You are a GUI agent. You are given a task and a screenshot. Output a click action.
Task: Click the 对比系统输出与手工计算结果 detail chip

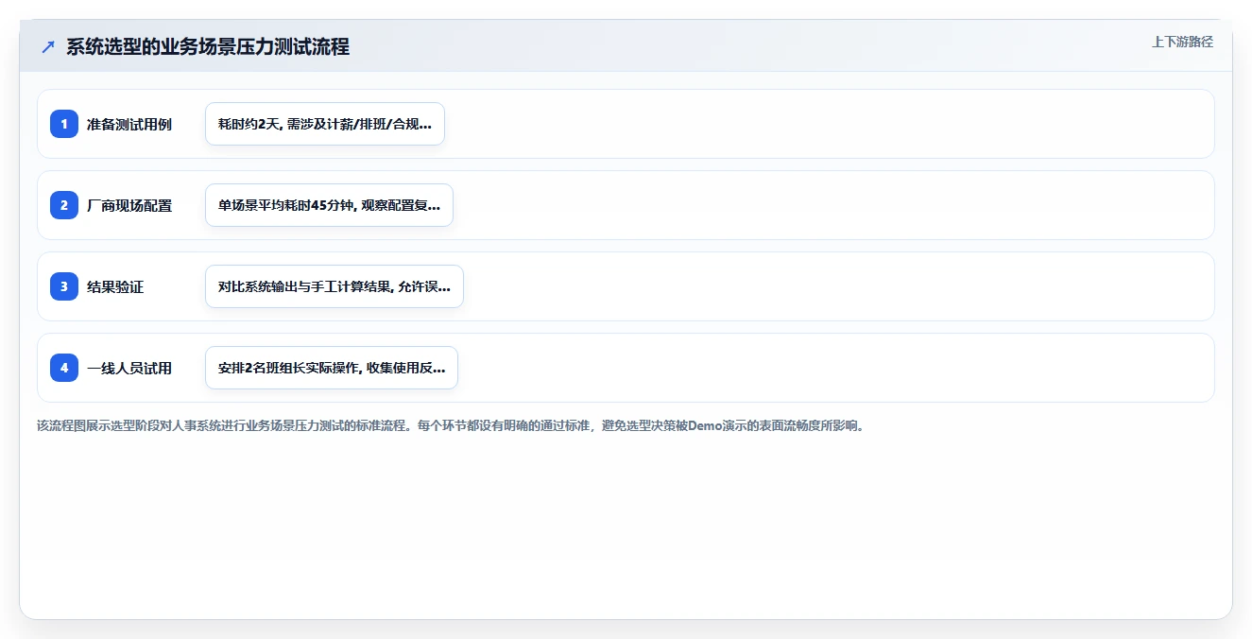(x=334, y=286)
